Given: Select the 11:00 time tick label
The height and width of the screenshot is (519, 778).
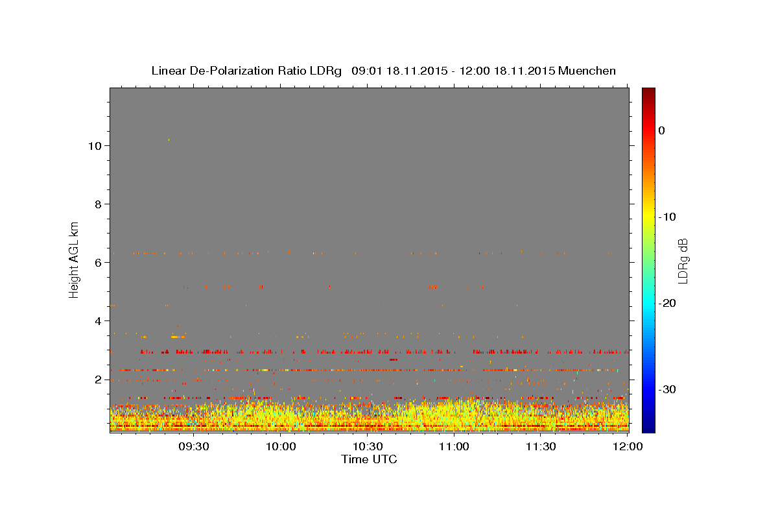Looking at the screenshot, I should point(454,447).
